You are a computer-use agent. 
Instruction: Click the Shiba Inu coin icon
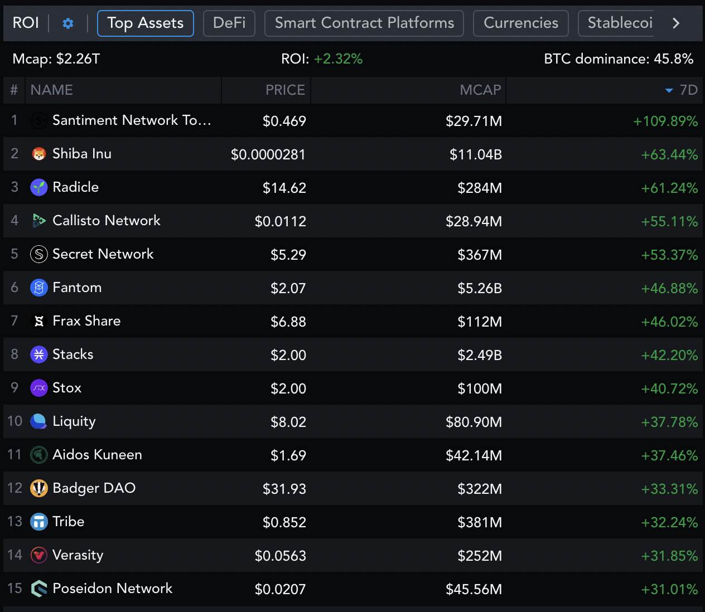pos(38,154)
